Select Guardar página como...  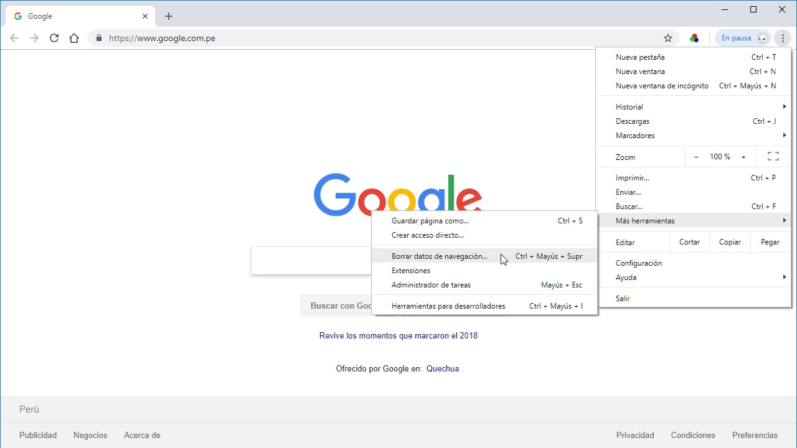point(484,221)
